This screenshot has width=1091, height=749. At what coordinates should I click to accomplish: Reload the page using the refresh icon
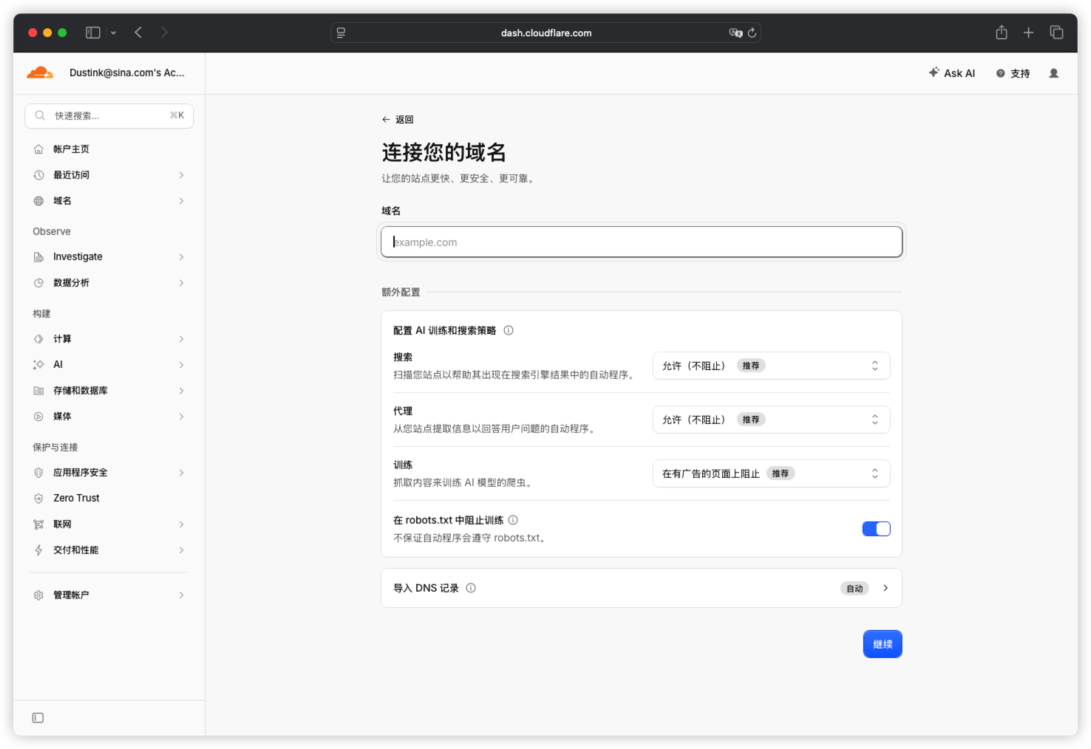(x=752, y=33)
